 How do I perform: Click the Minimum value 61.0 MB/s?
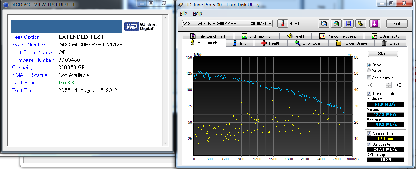(385, 105)
